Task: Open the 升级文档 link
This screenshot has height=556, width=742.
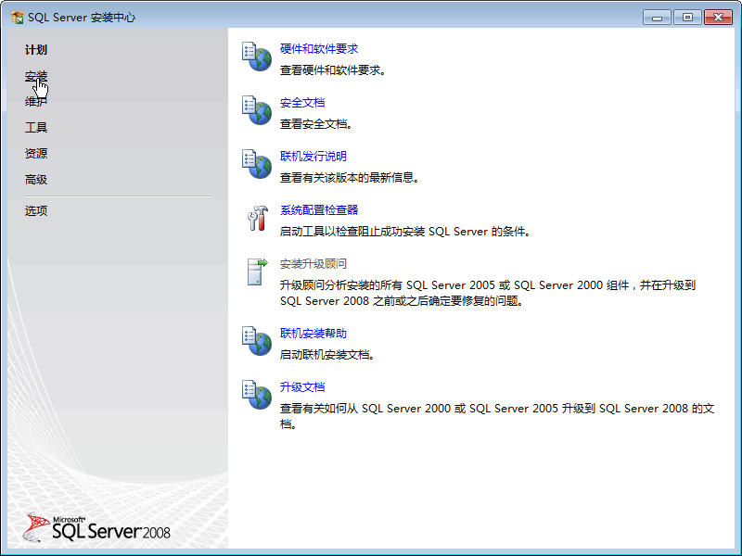Action: [302, 387]
